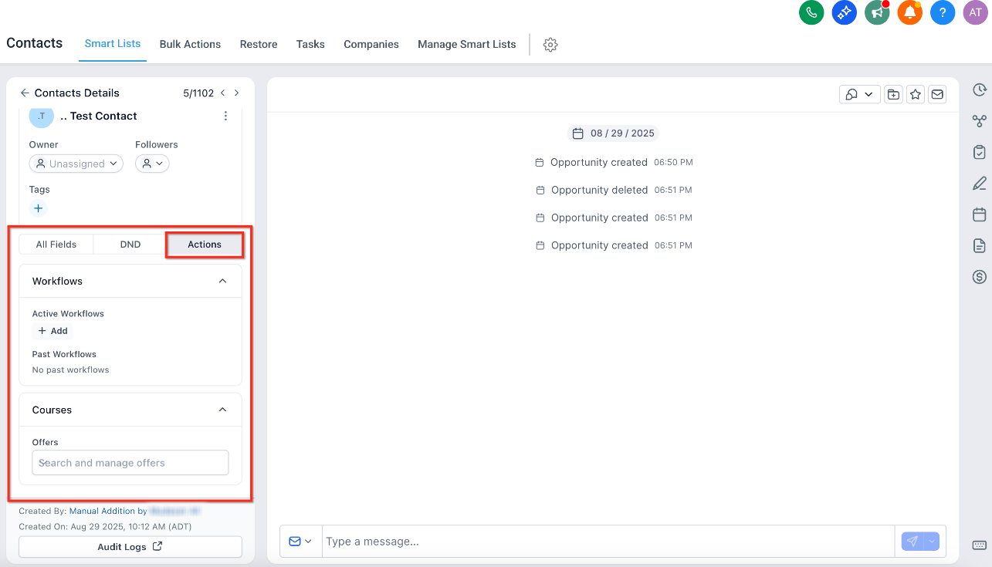Click the megaphone announcements icon
This screenshot has height=567, width=992.
point(877,12)
